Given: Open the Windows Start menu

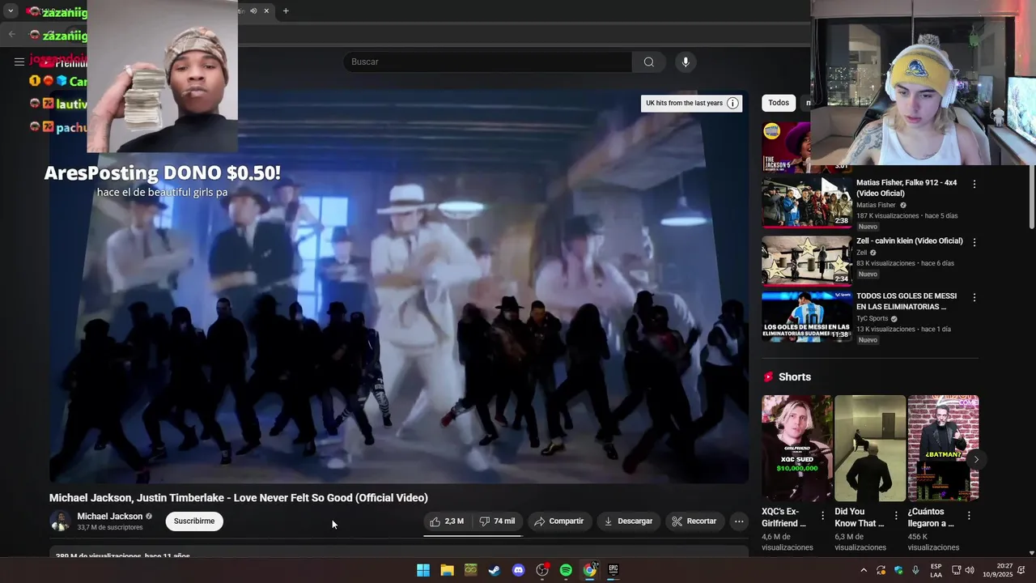Looking at the screenshot, I should point(423,570).
